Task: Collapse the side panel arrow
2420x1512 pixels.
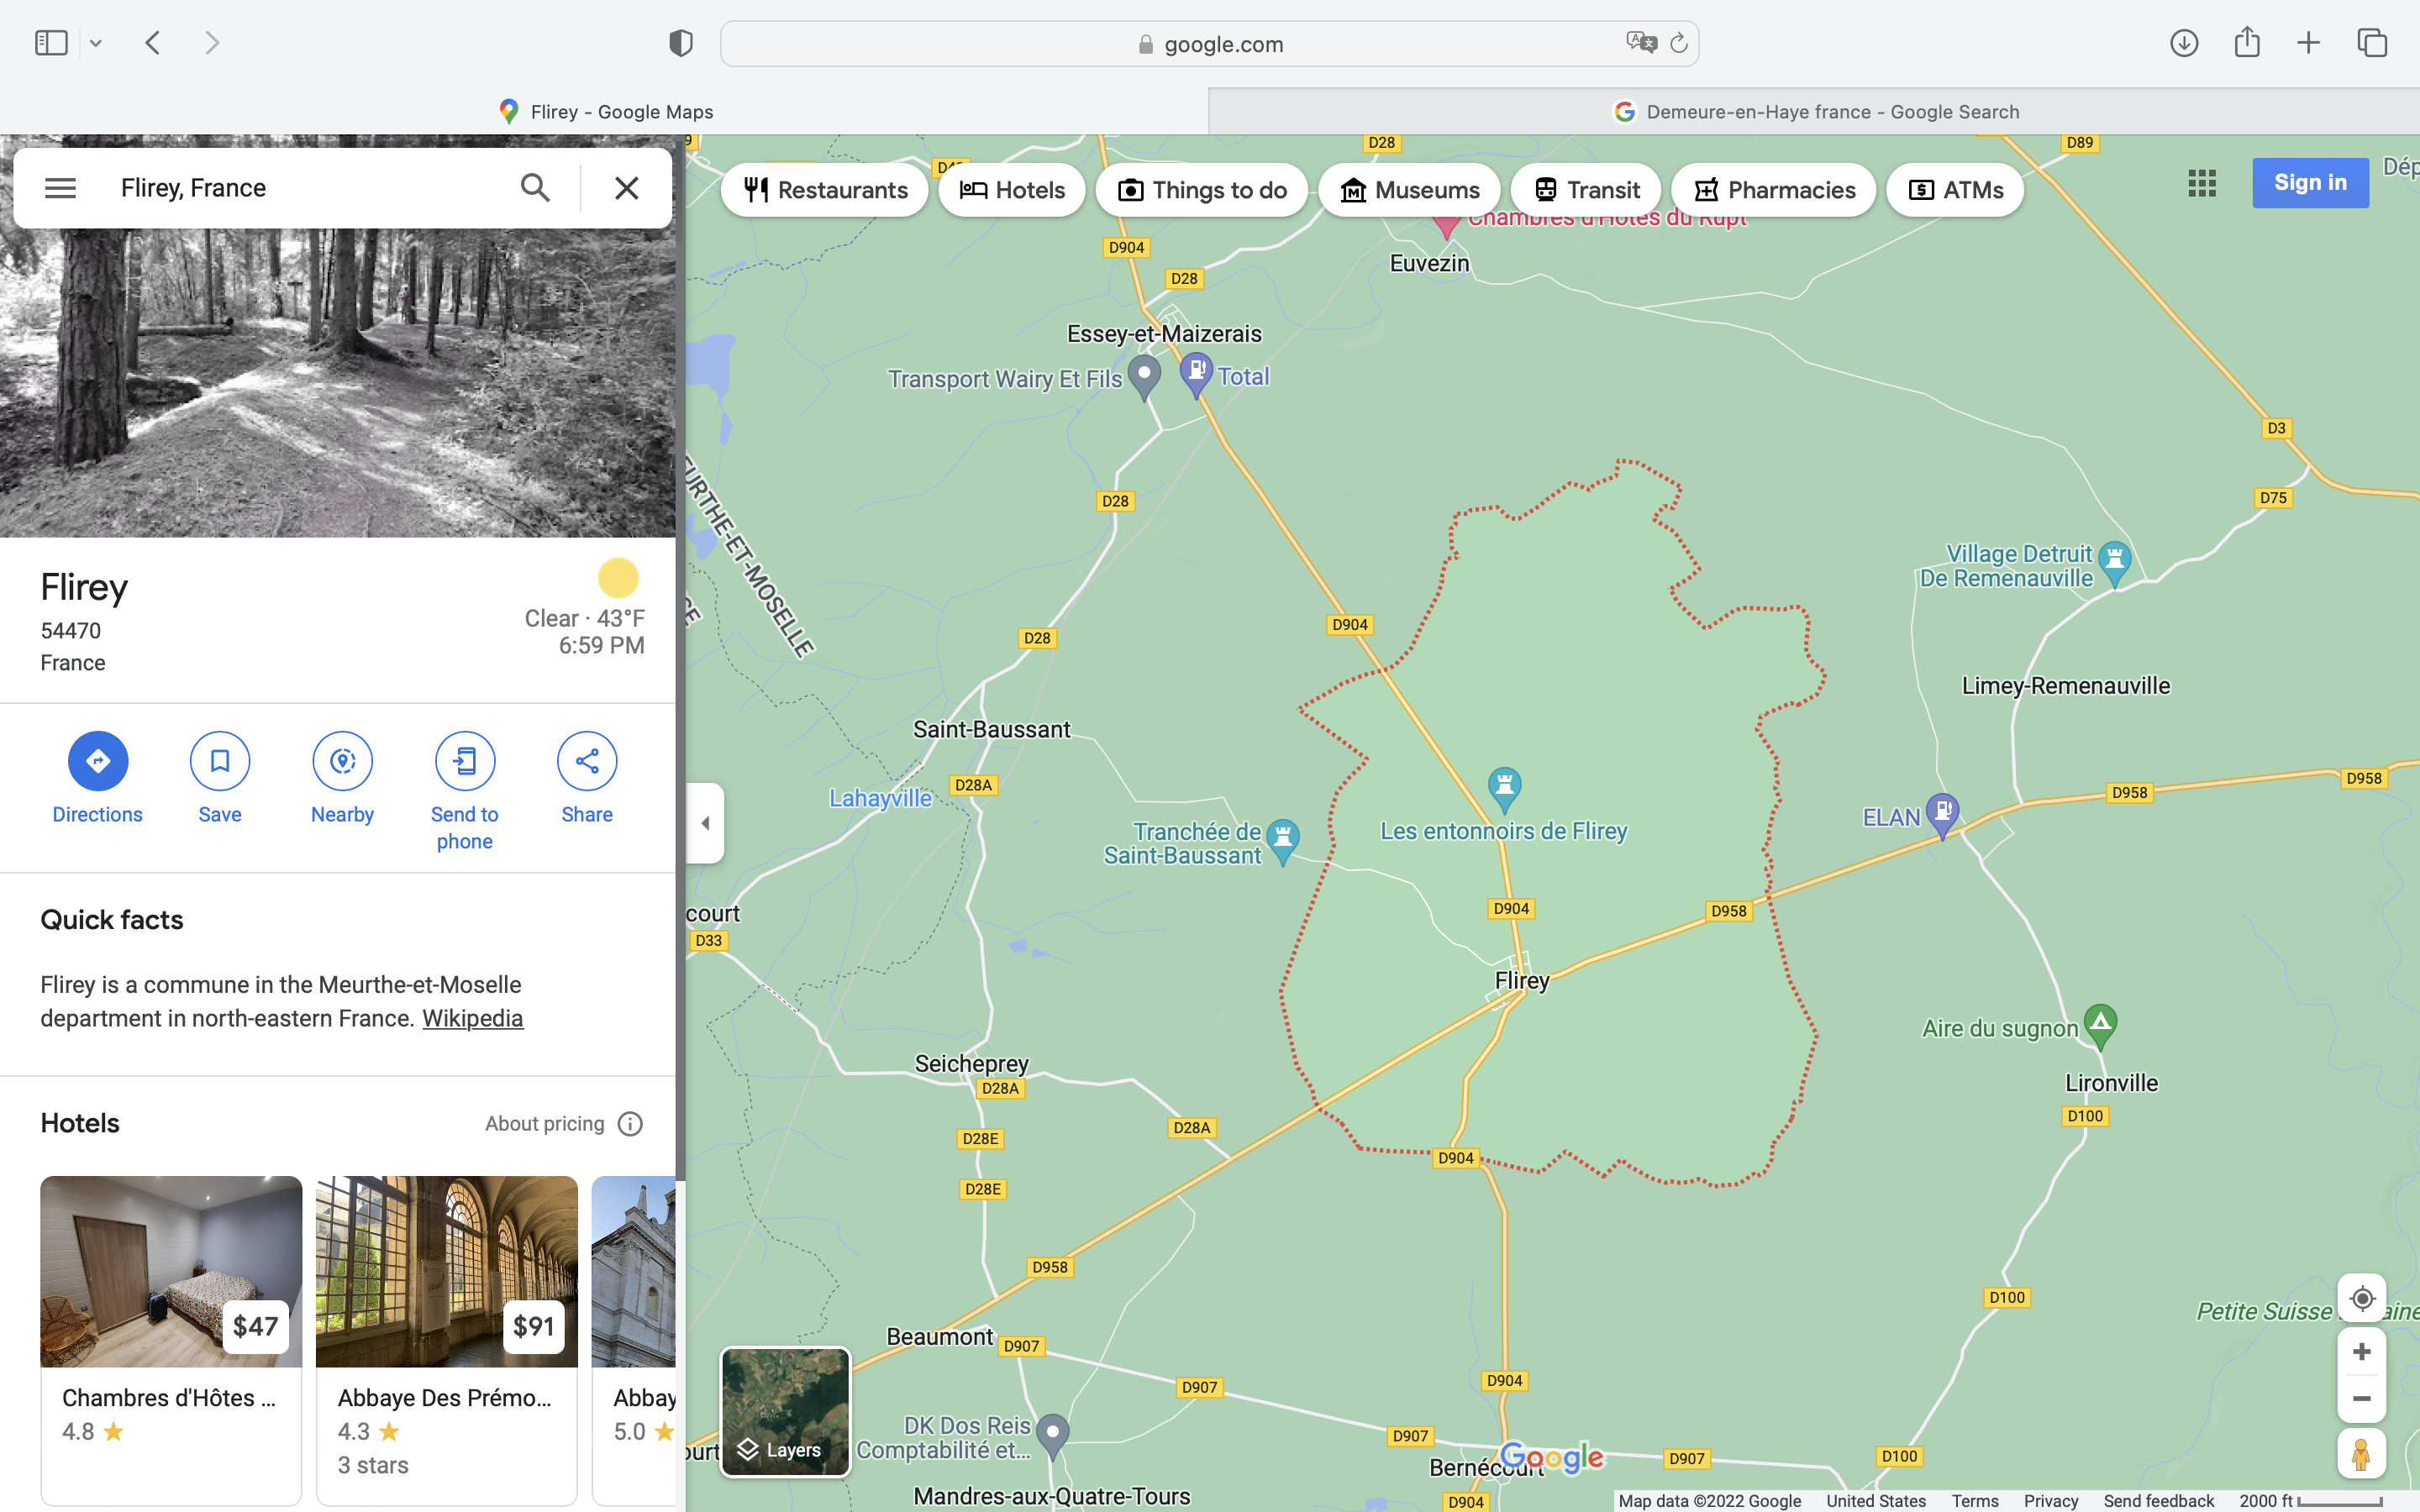Action: (705, 823)
